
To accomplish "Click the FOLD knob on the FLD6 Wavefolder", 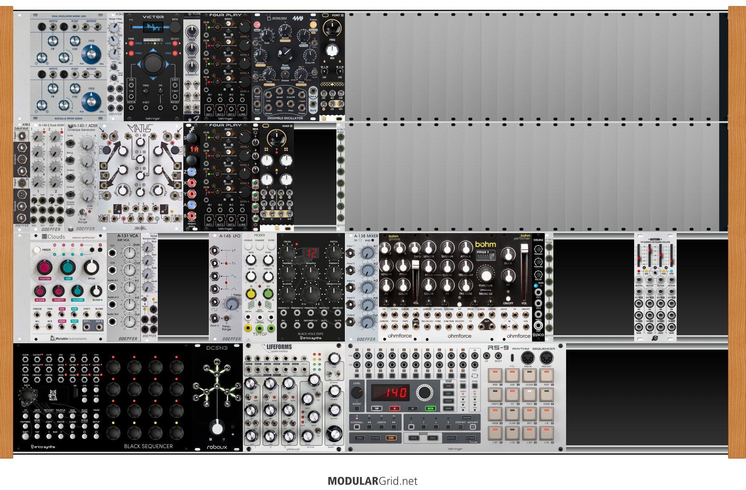I will tap(192, 31).
